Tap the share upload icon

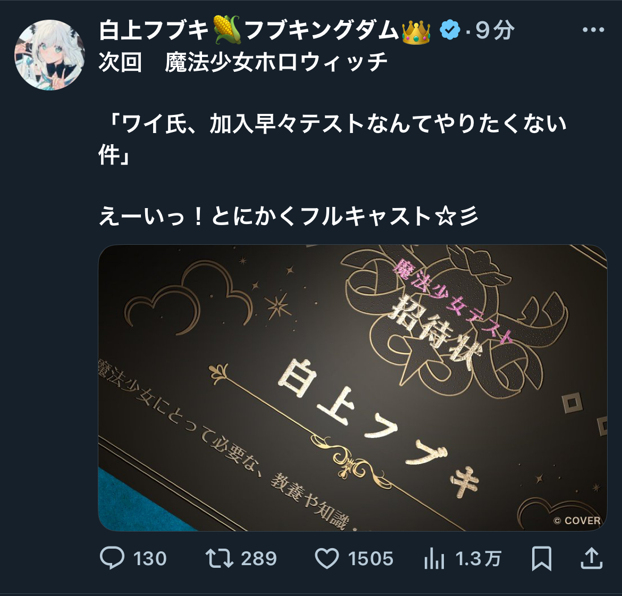(x=592, y=558)
